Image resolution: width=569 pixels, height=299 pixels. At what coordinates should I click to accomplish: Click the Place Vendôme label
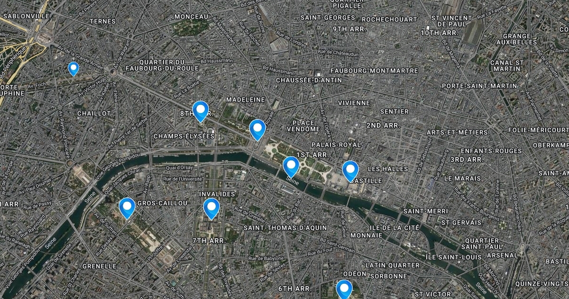coord(303,126)
